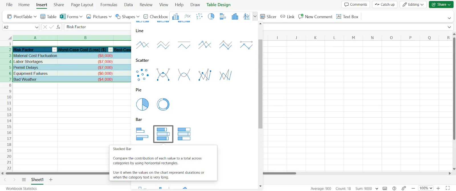456x191 pixels.
Task: Choose the Clustered Bar chart icon
Action: tap(142, 134)
